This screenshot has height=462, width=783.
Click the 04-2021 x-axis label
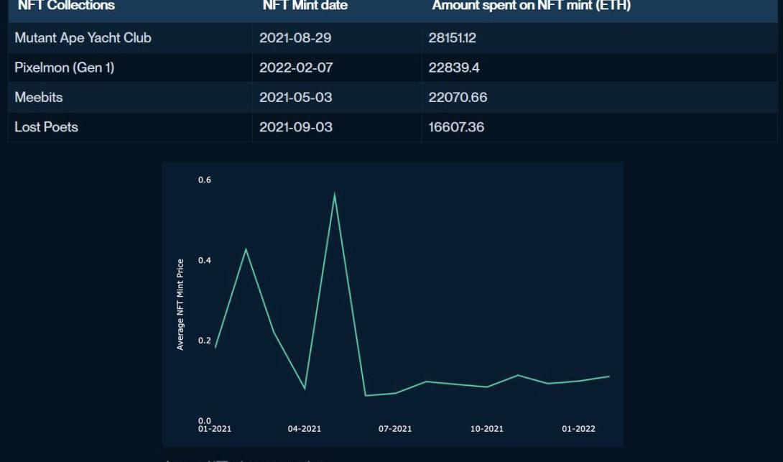point(305,429)
